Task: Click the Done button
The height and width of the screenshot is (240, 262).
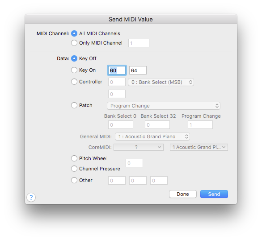Action: click(183, 194)
